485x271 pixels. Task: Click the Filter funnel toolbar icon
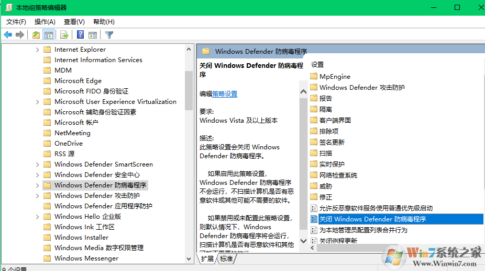click(x=109, y=35)
